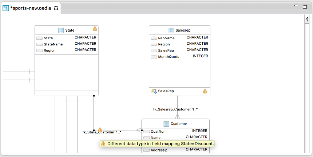Click the sports-new.oedia editor file icon
The width and height of the screenshot is (313, 157).
point(6,8)
